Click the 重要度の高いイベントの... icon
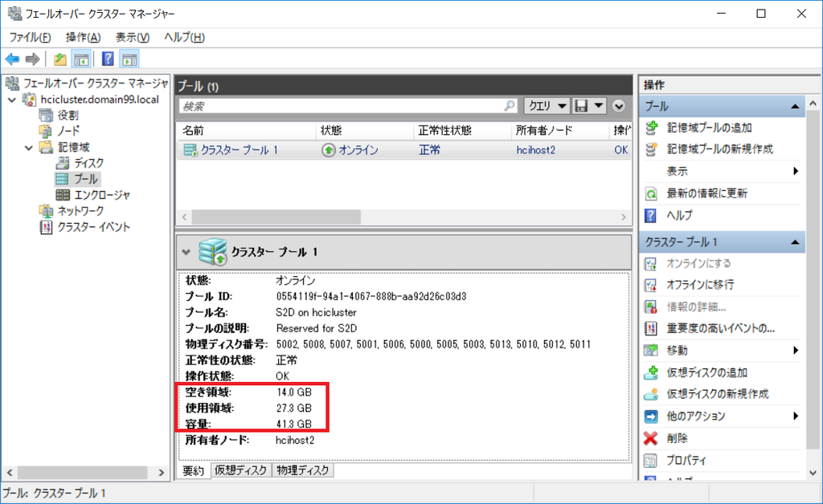The height and width of the screenshot is (504, 823). (x=651, y=328)
